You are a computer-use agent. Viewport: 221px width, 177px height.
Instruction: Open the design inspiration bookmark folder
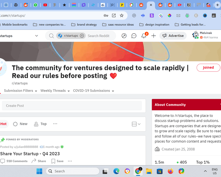(x=154, y=25)
